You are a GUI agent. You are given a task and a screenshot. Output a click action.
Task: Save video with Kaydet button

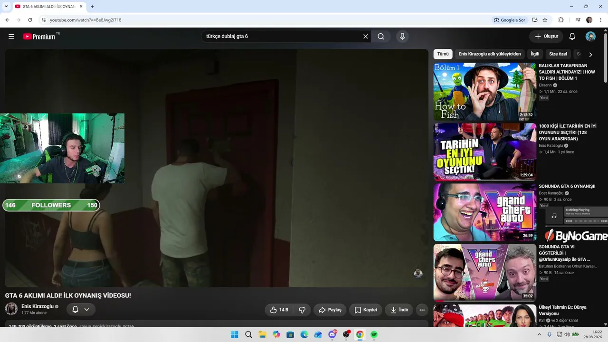pos(365,310)
